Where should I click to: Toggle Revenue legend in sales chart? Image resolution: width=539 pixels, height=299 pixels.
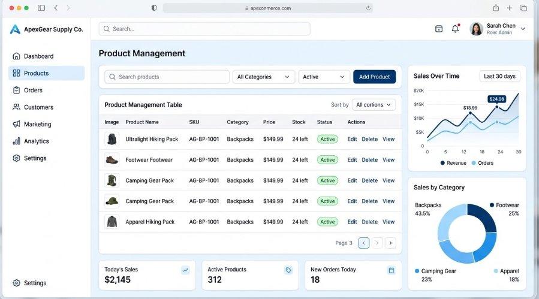(x=453, y=163)
